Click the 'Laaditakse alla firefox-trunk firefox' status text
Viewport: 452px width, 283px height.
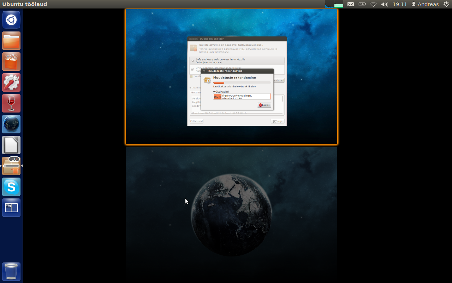click(x=234, y=86)
